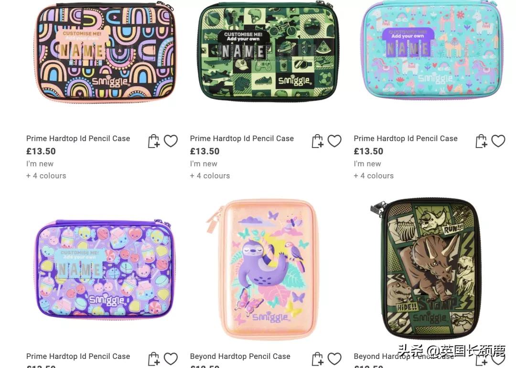Favourite the rainbow Prime Hardtop pencil case
Screen dimensions: 516x368
pyautogui.click(x=171, y=141)
